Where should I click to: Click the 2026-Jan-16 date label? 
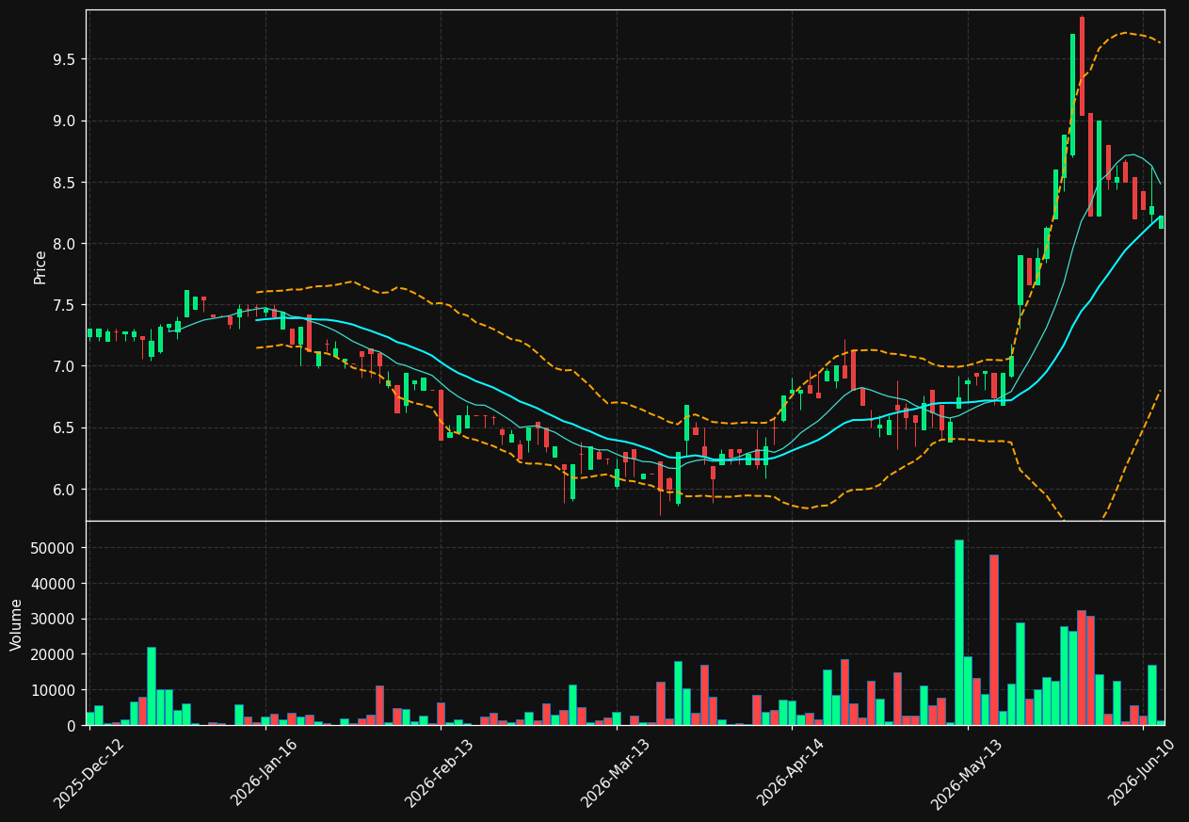coord(265,773)
